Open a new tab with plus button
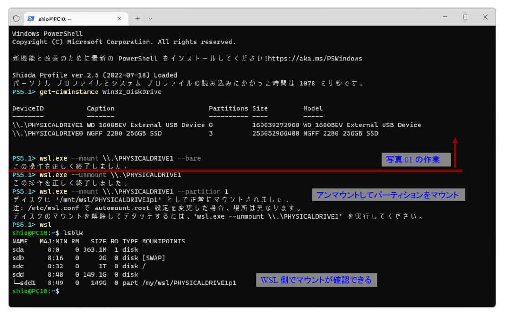 click(137, 19)
